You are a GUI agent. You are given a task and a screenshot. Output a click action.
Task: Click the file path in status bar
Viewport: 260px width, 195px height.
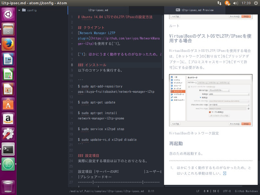pyautogui.click(x=107, y=191)
